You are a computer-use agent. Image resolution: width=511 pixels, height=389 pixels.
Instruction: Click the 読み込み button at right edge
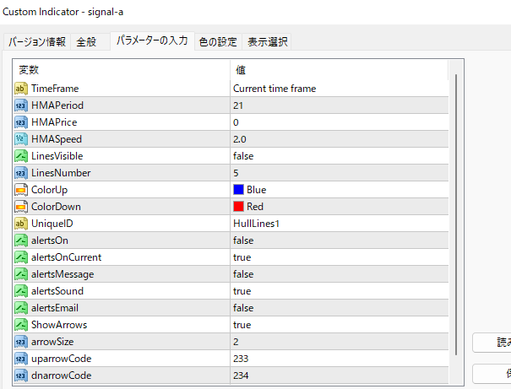(492, 343)
